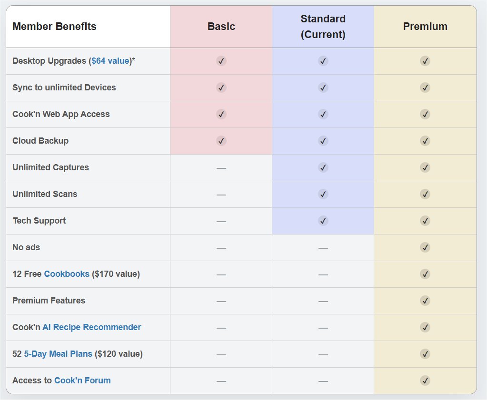The image size is (487, 400).
Task: Open the $64 value link
Action: click(110, 61)
